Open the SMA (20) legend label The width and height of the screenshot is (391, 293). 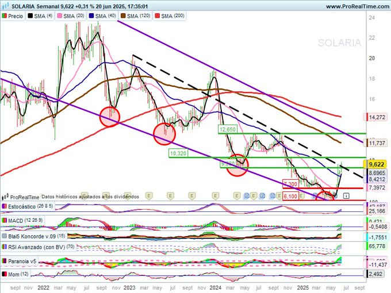pos(74,16)
